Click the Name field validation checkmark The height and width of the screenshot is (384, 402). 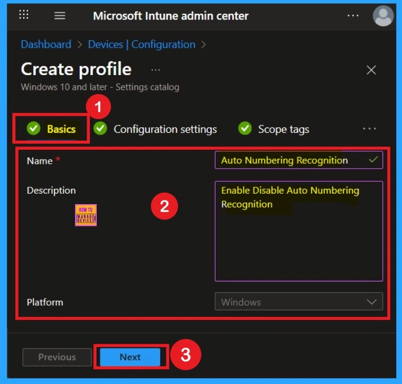point(373,159)
